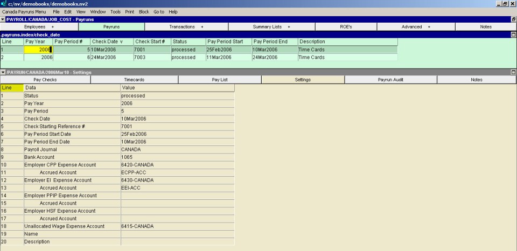The height and width of the screenshot is (251, 517).
Task: Open the Tools menu
Action: (x=115, y=11)
